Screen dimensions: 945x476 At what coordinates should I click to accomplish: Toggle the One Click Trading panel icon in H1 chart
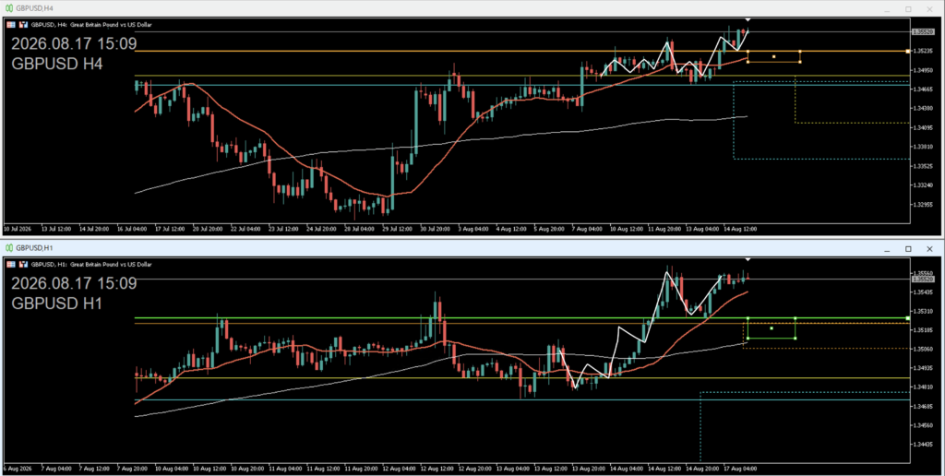click(x=23, y=264)
